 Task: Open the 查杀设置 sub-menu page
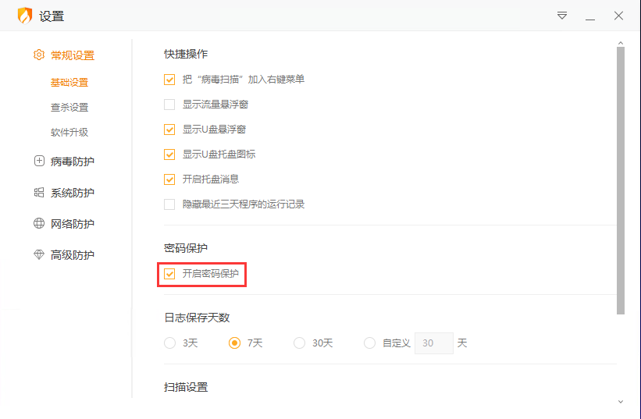click(x=69, y=108)
